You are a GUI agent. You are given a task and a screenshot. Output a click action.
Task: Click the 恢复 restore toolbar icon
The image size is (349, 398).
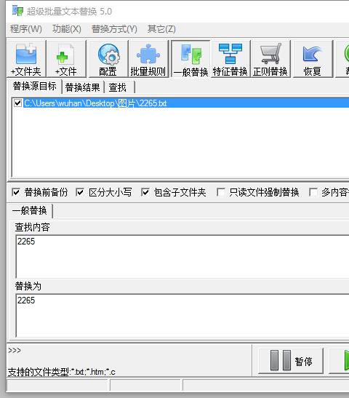(313, 59)
